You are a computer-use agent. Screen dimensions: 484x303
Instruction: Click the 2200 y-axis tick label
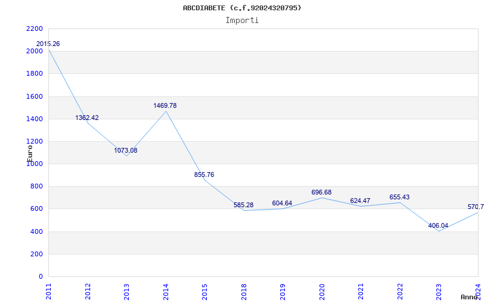pos(34,28)
